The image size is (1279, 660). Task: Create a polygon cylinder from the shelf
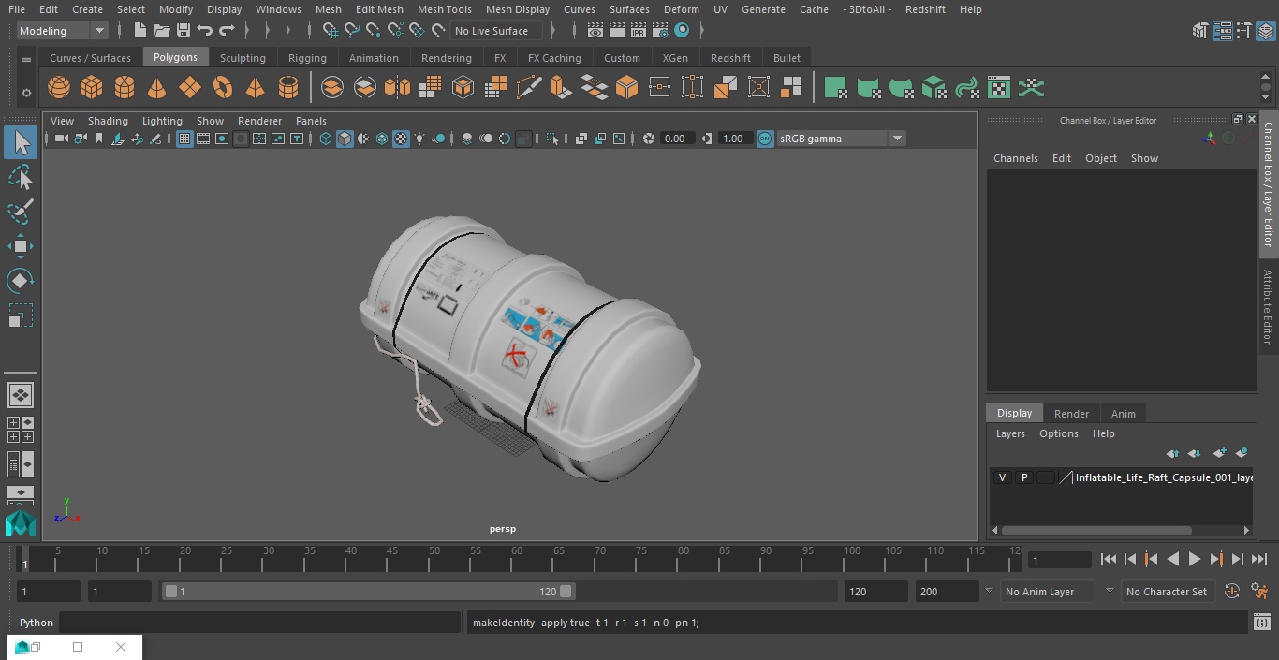124,88
